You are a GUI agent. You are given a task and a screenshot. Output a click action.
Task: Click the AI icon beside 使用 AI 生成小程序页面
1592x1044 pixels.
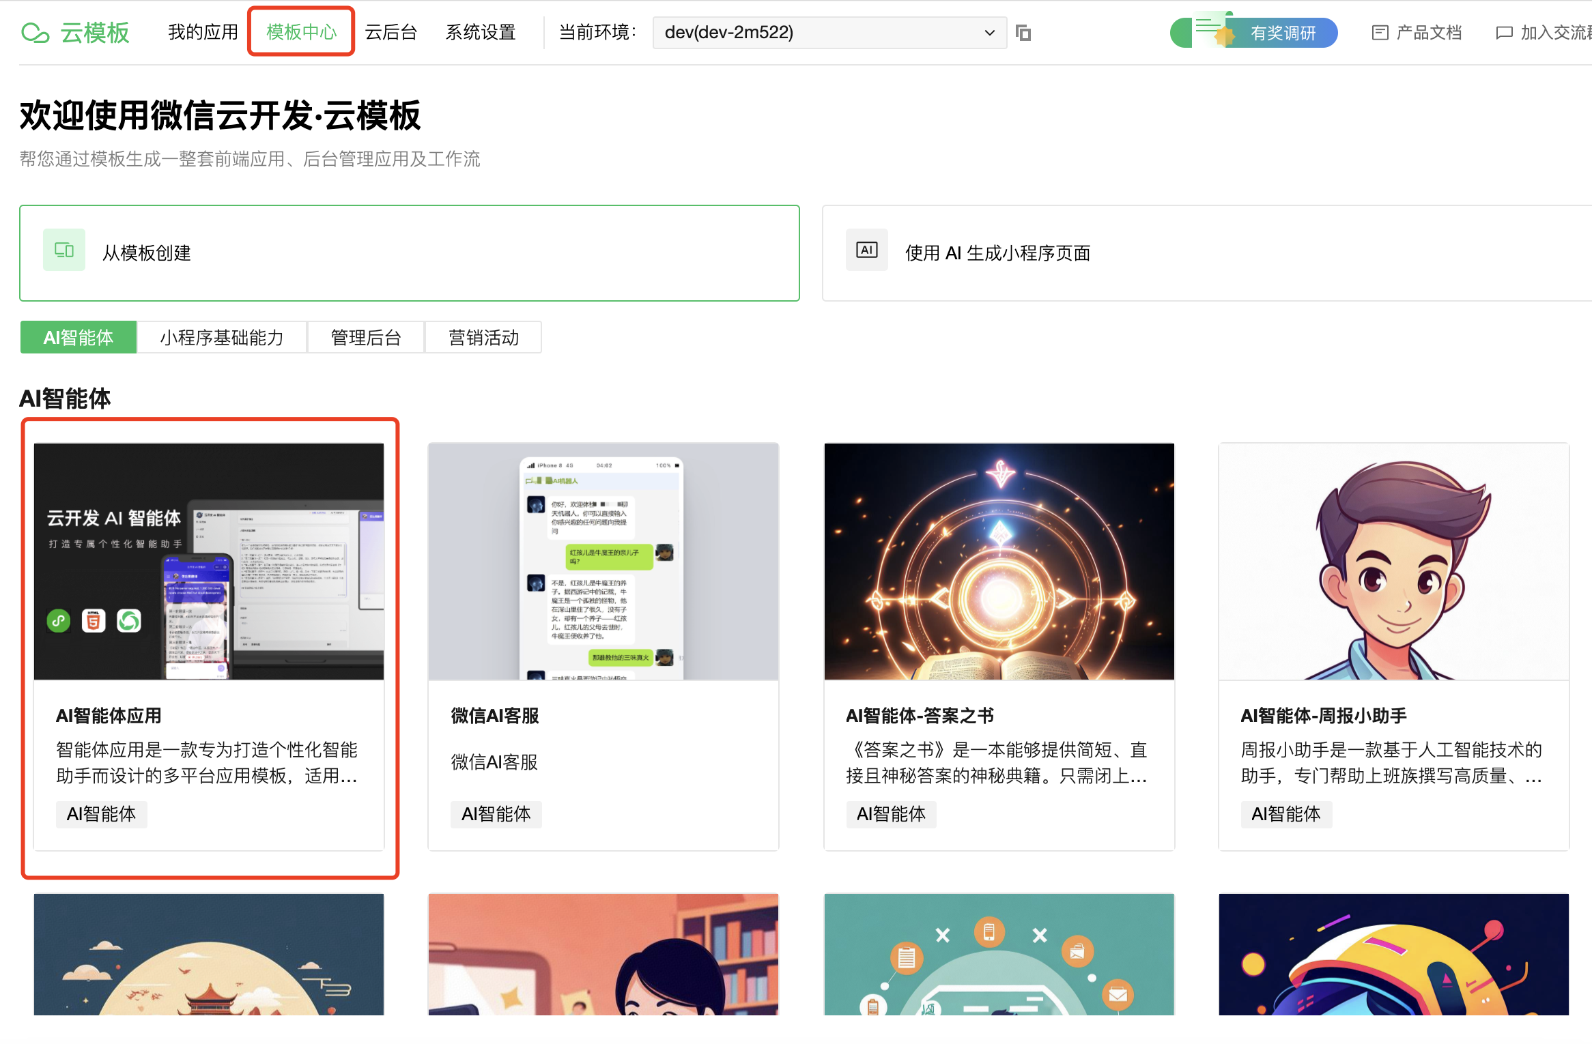866,250
